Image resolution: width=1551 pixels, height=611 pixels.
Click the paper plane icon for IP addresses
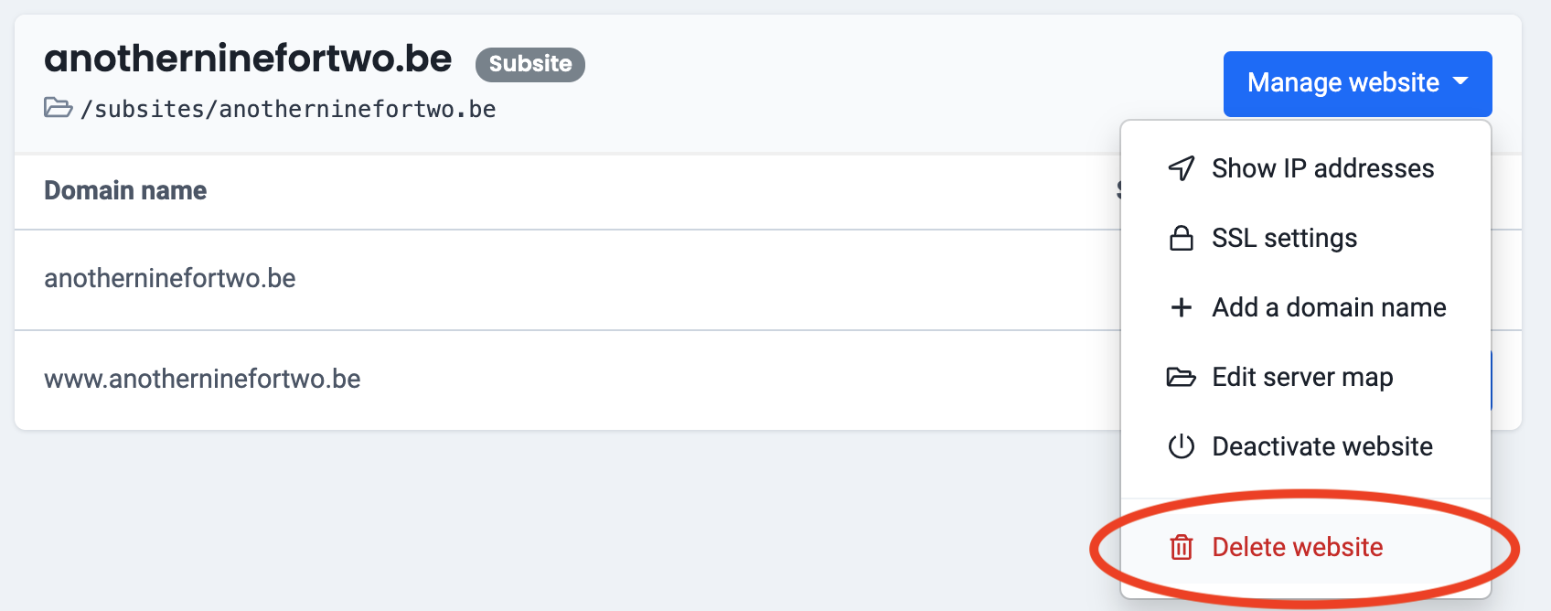point(1182,168)
